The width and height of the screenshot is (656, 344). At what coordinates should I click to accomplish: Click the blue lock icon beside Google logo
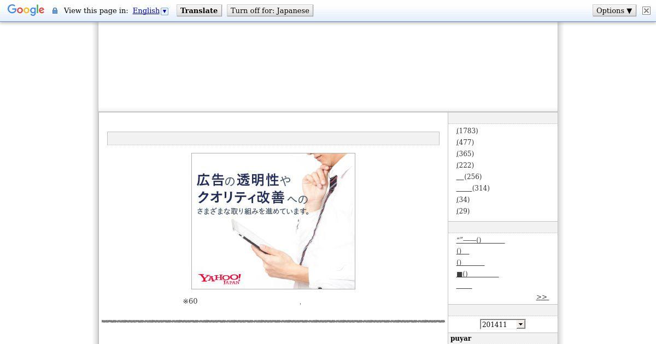tap(55, 11)
